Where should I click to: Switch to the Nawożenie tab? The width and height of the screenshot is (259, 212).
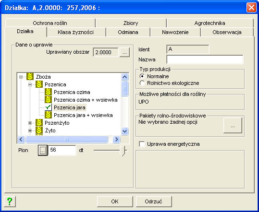point(175,32)
